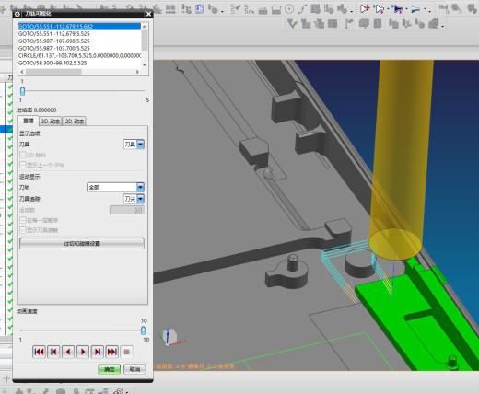This screenshot has height=394, width=479.
Task: Toggle the 2D 除料 checkbox
Action: click(x=23, y=155)
